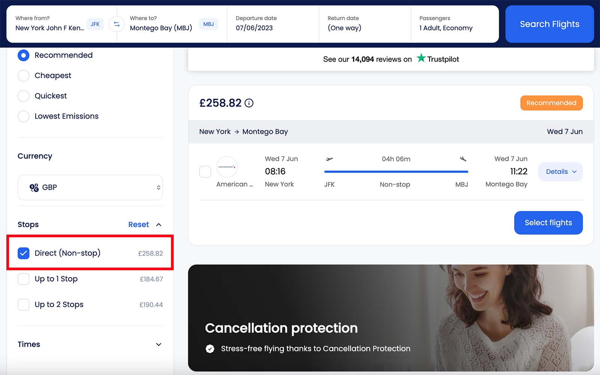Click the Trustpilot star logo
Viewport: 600px width, 375px height.
(421, 58)
